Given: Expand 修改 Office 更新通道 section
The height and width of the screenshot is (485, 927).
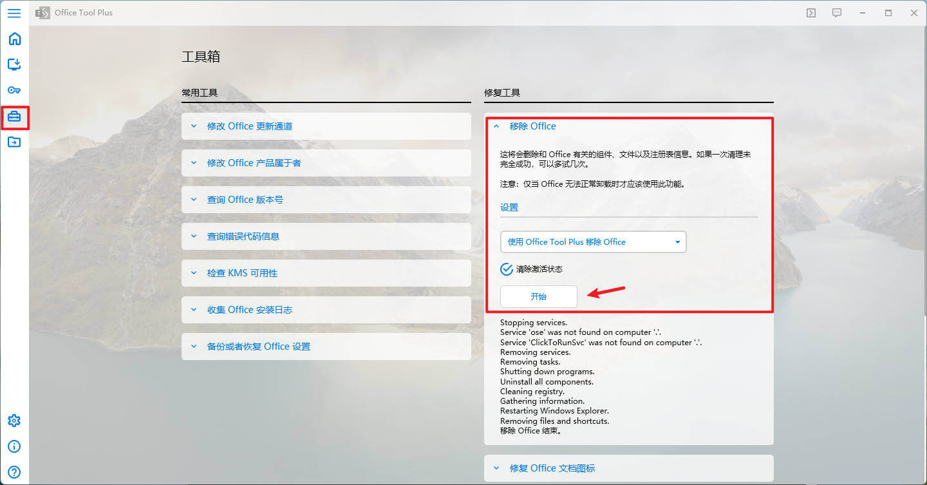Looking at the screenshot, I should pos(326,126).
